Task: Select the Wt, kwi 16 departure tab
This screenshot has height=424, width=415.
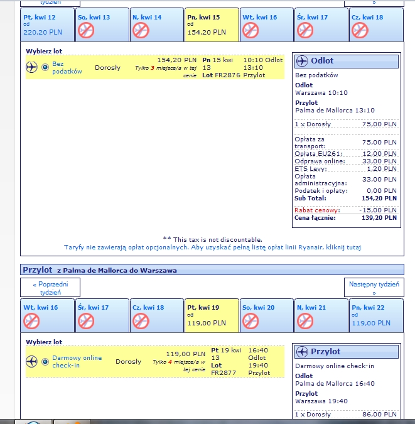Action: pos(267,24)
